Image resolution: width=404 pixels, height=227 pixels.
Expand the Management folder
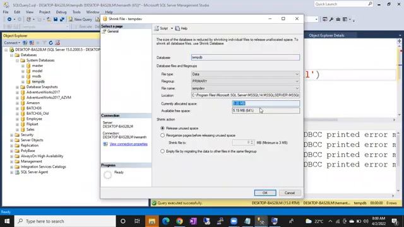11,161
